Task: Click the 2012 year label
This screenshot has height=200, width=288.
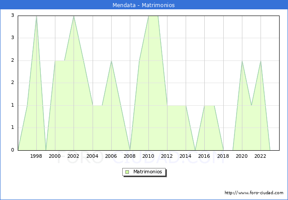Action: pos(167,156)
